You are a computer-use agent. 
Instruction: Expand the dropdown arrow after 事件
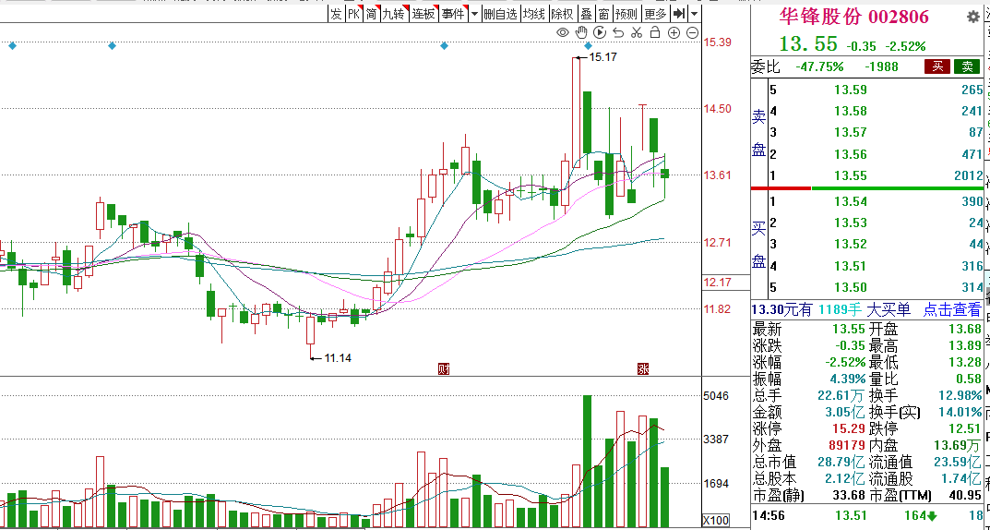click(474, 14)
